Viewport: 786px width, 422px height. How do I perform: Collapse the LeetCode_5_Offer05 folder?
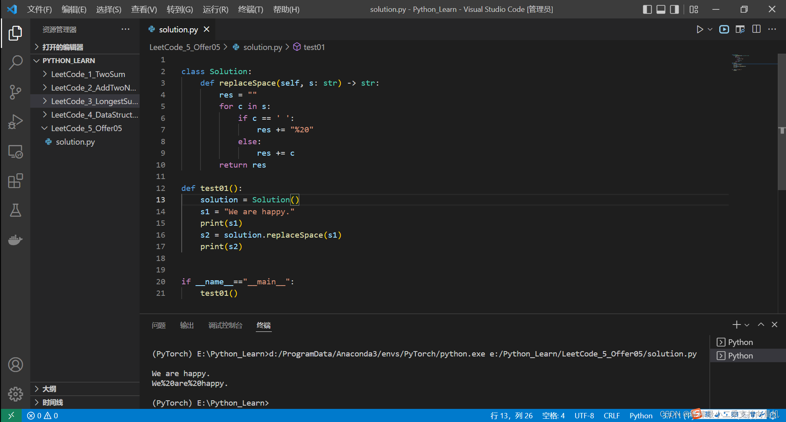tap(85, 128)
